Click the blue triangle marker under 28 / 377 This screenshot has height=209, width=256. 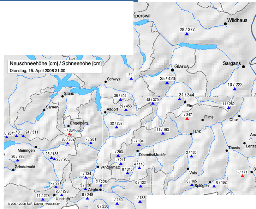tap(187, 34)
